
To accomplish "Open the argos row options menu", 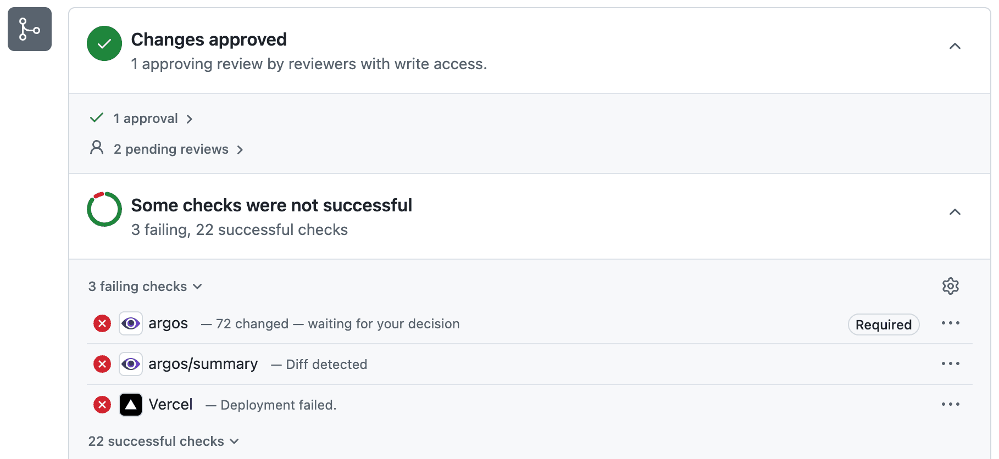I will click(x=950, y=323).
